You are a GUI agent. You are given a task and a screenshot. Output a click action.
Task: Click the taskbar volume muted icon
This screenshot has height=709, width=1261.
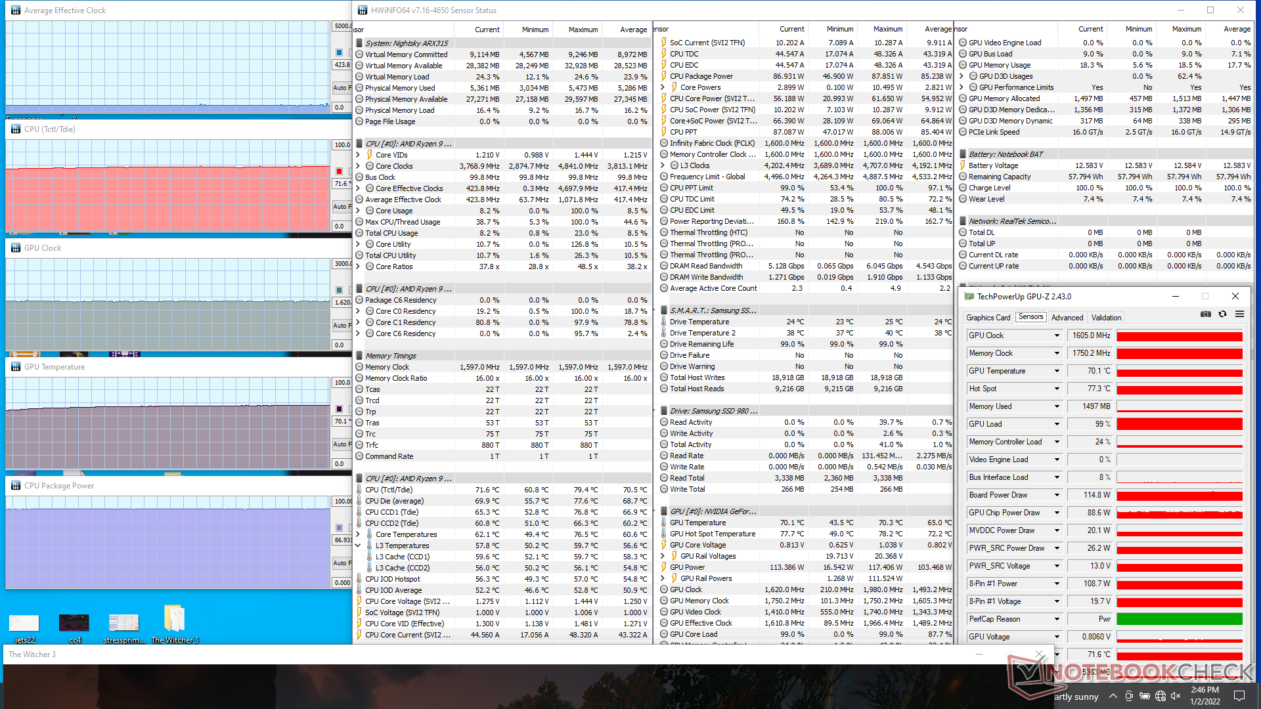pos(1176,696)
